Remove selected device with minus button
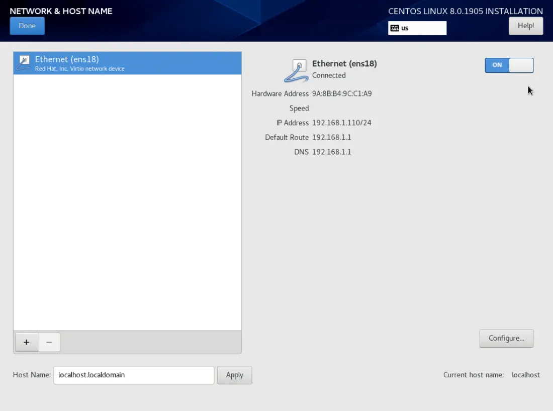 coord(49,342)
